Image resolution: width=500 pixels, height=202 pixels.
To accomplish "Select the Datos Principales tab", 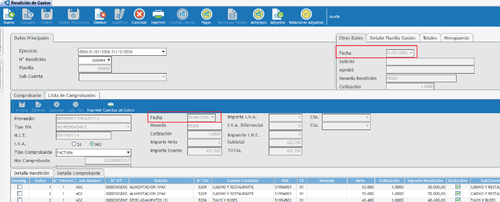I will point(31,38).
